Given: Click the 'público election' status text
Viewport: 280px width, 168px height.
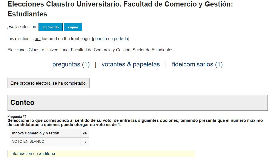Looking at the screenshot, I should (x=22, y=27).
